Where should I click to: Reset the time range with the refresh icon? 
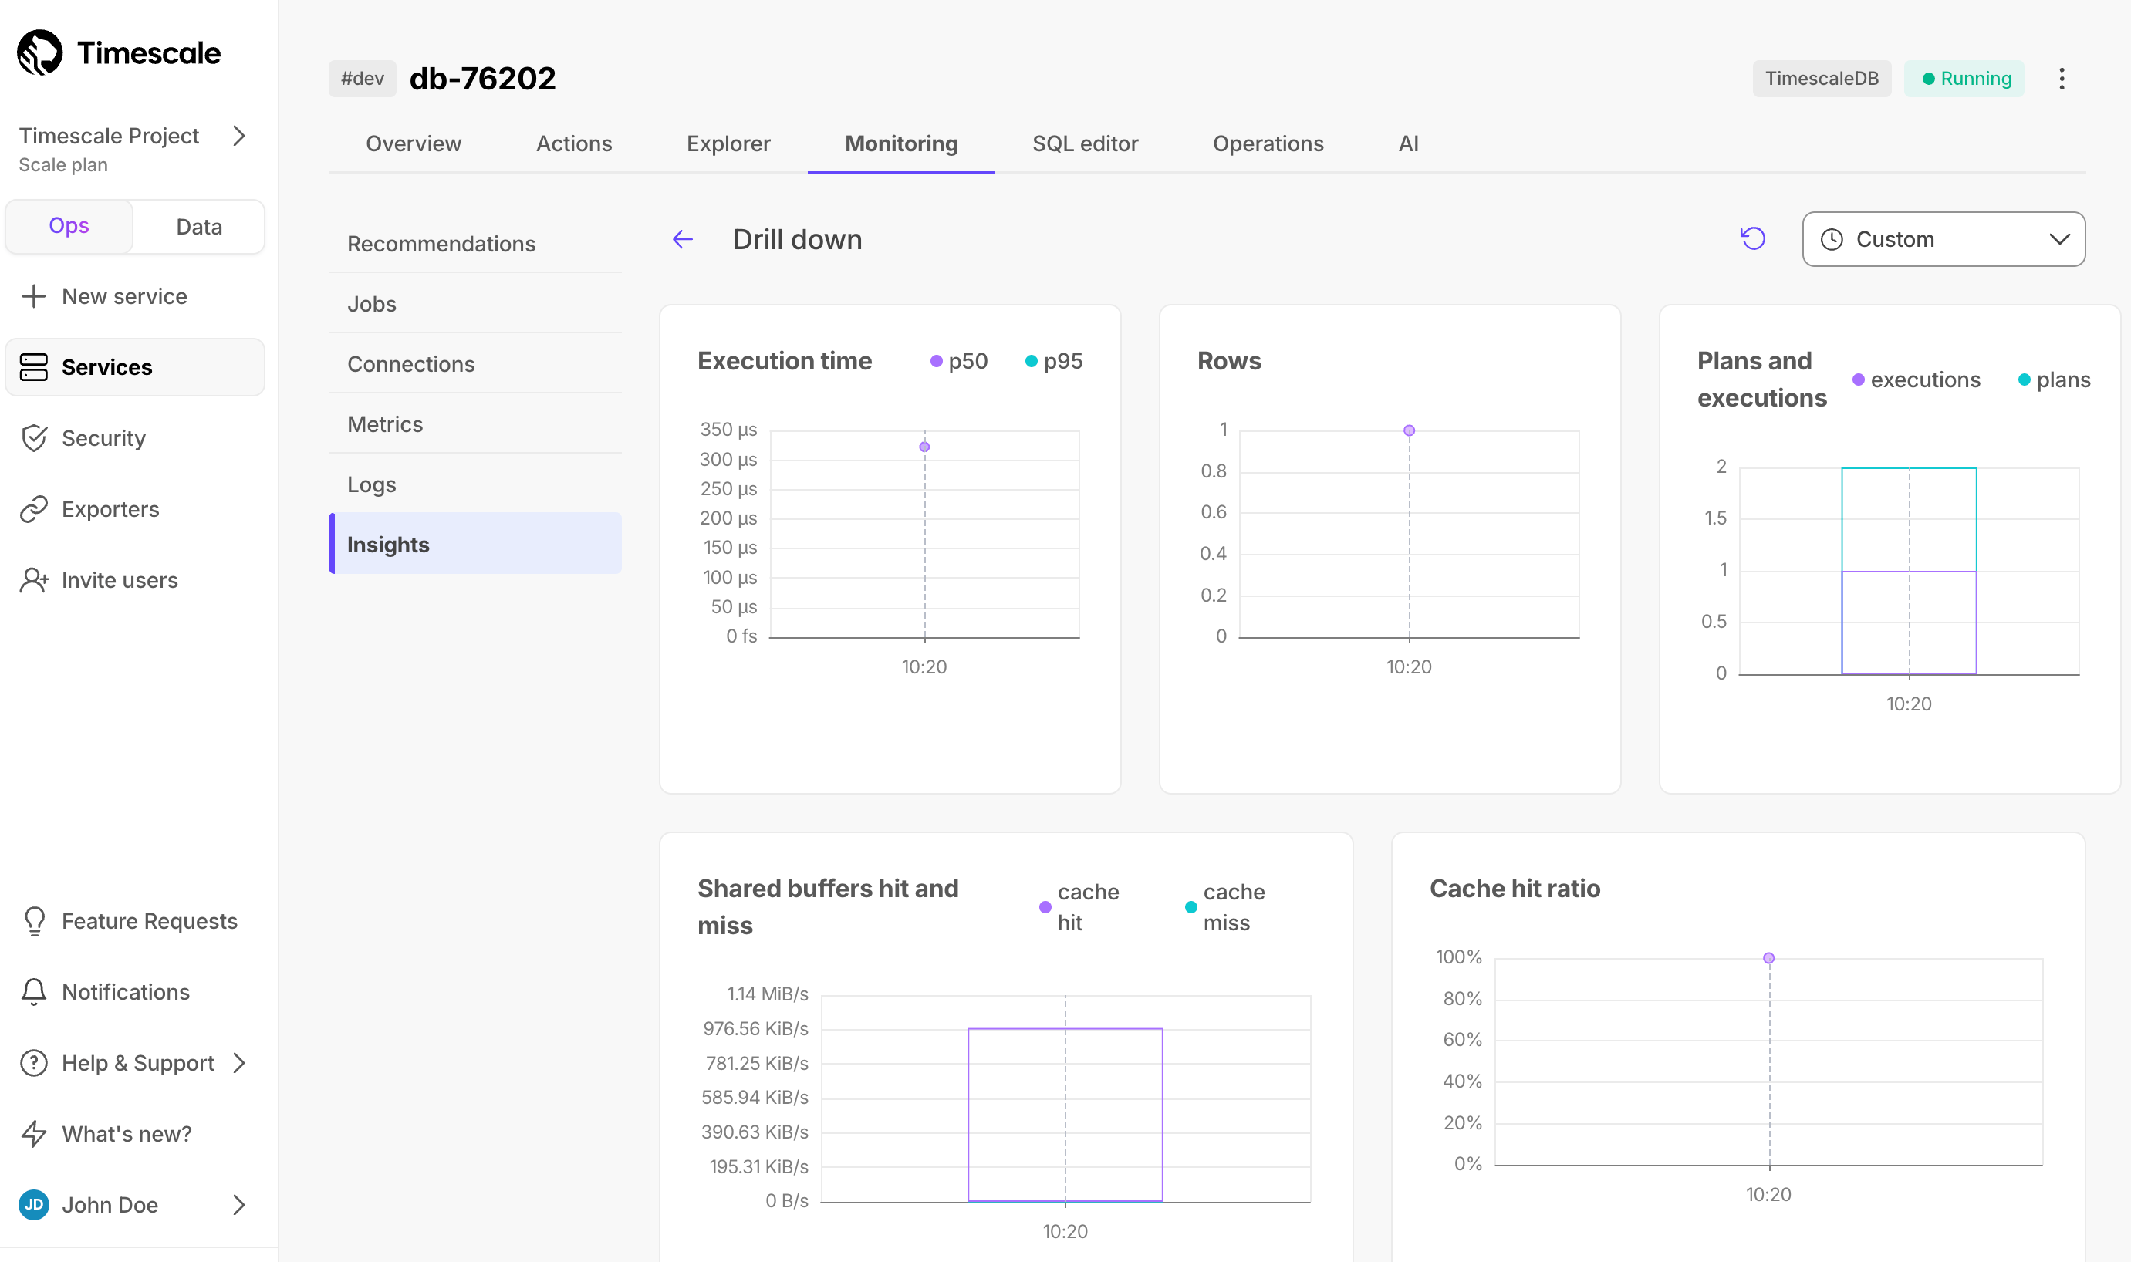(x=1753, y=239)
